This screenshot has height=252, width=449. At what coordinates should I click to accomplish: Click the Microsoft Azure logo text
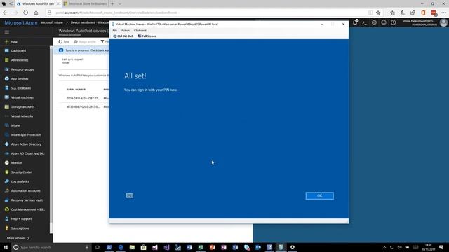(x=20, y=23)
